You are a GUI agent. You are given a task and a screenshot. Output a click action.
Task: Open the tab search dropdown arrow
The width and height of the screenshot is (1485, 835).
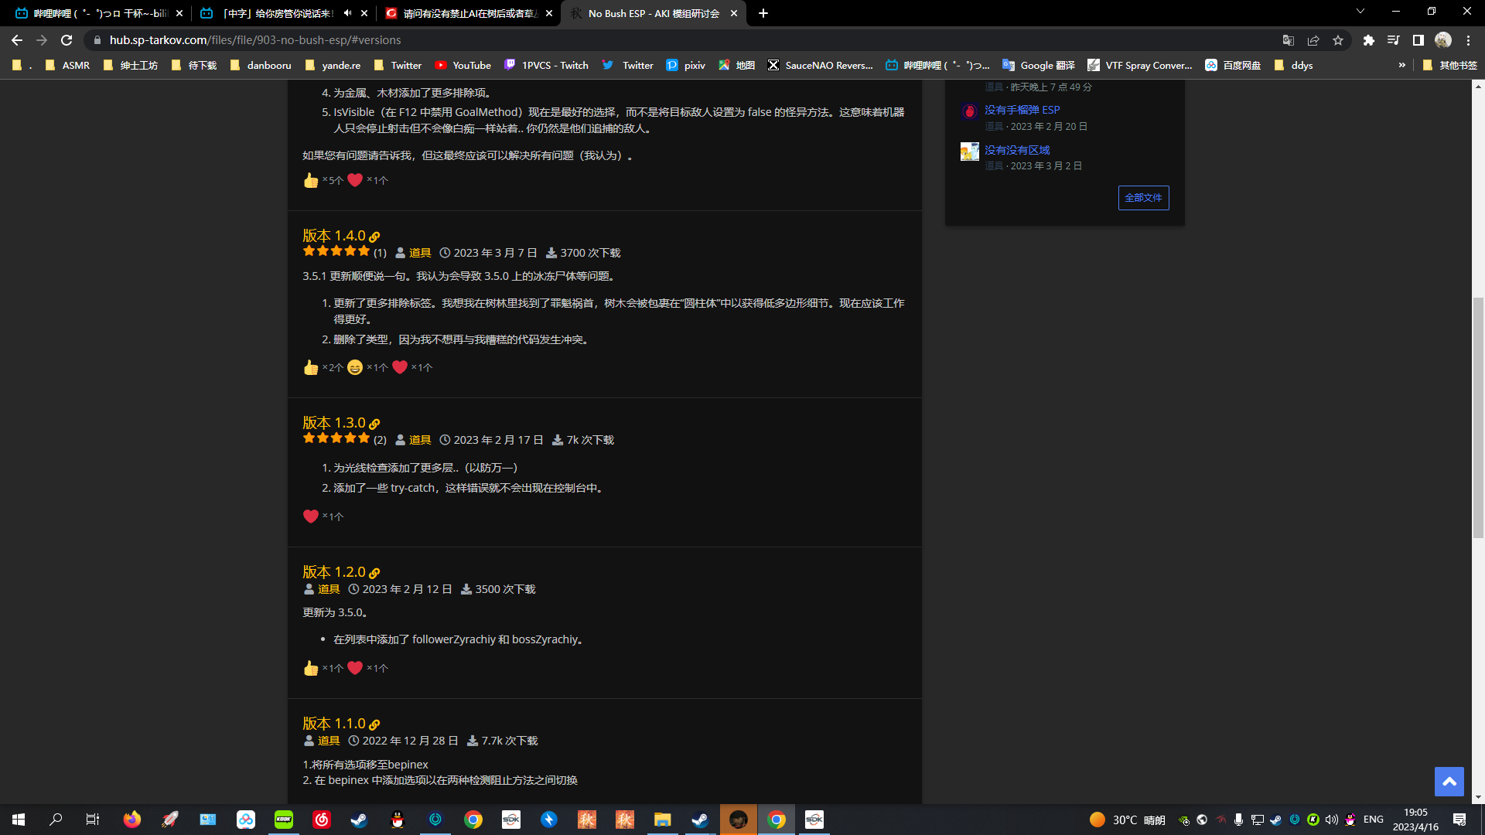click(1360, 12)
